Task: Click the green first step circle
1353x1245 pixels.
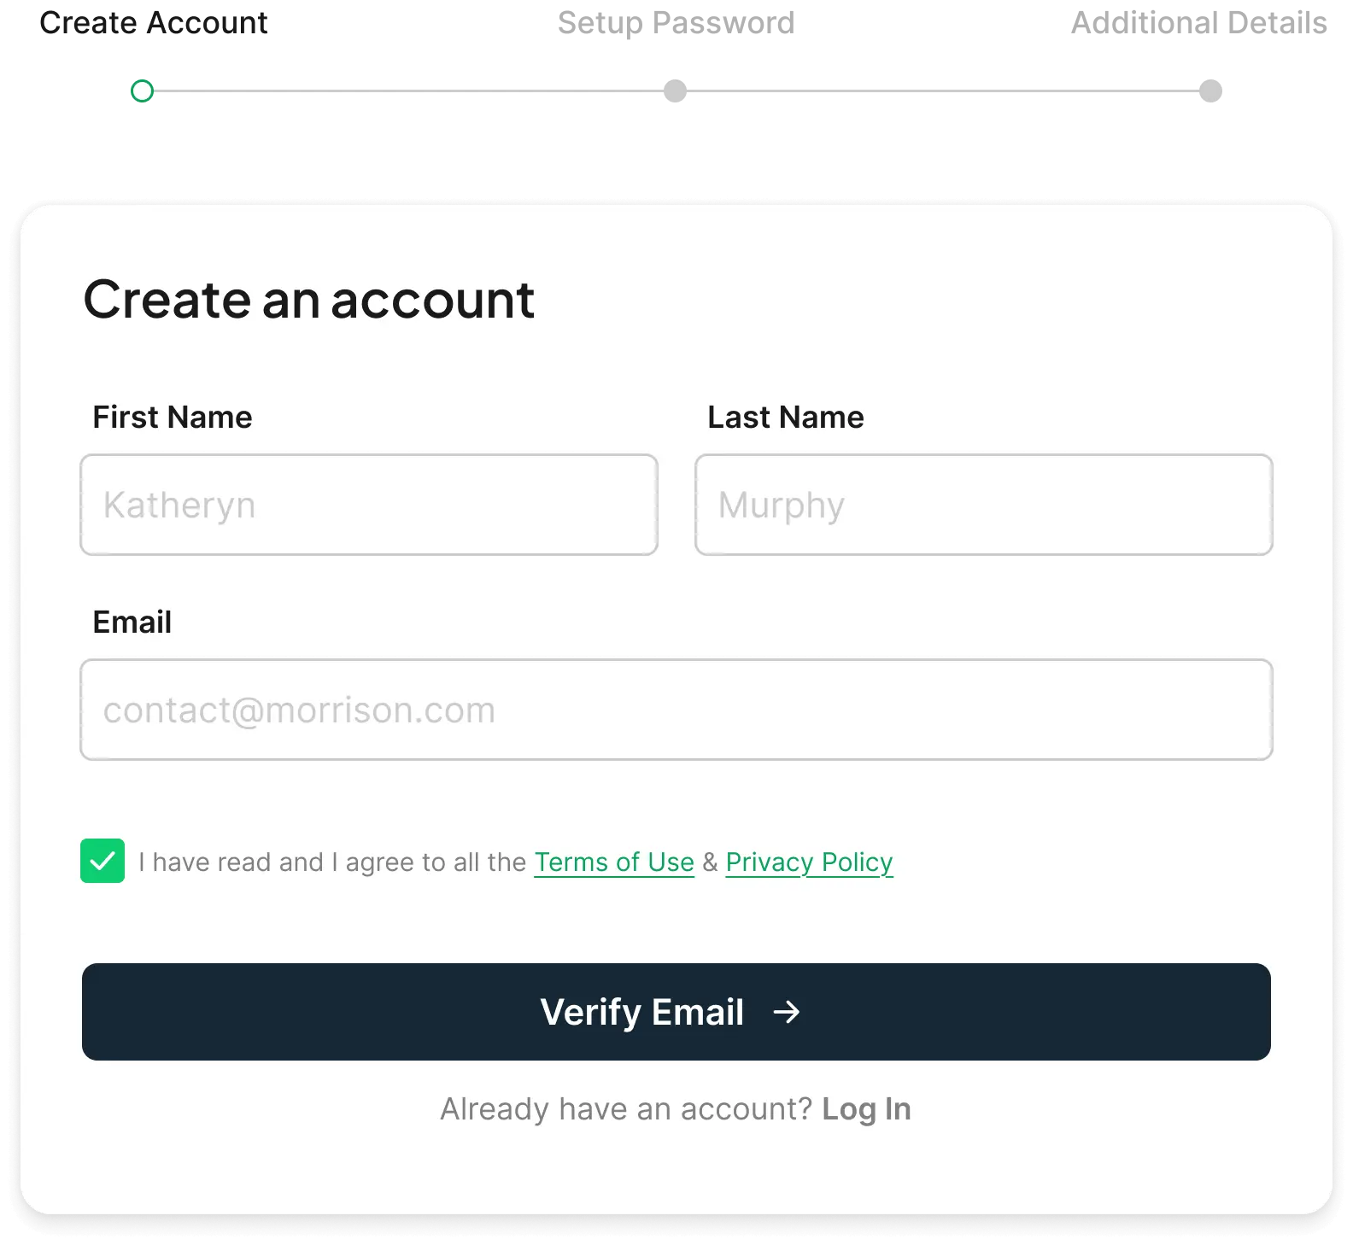Action: 143,91
